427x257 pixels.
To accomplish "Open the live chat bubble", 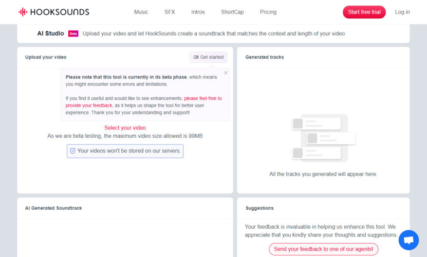I will (x=408, y=240).
